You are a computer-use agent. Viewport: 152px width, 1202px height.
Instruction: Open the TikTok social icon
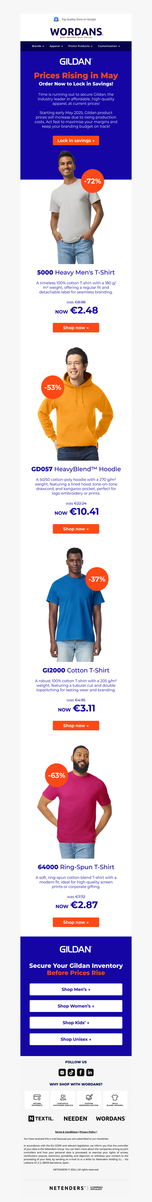point(71,1072)
